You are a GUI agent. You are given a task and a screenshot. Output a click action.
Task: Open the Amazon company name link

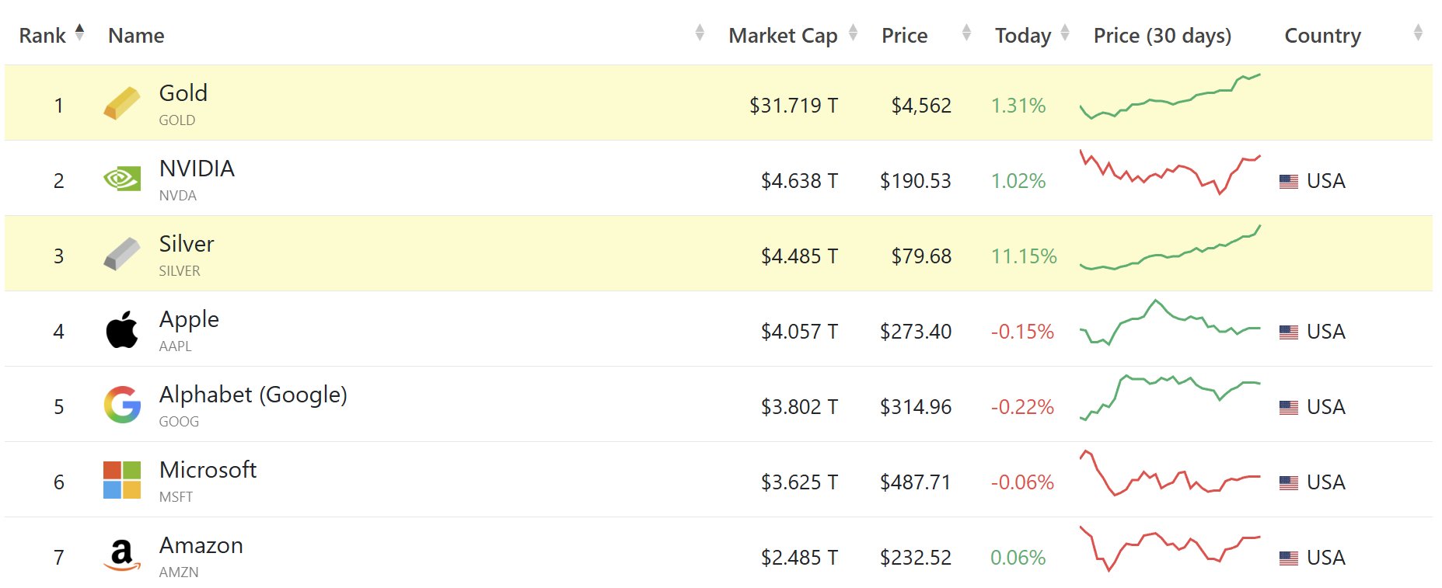click(201, 545)
